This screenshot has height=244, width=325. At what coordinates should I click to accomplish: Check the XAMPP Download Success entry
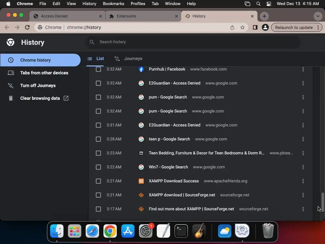[x=98, y=181]
